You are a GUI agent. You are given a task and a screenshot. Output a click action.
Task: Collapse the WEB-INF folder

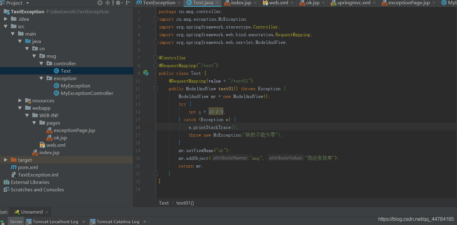click(x=27, y=116)
